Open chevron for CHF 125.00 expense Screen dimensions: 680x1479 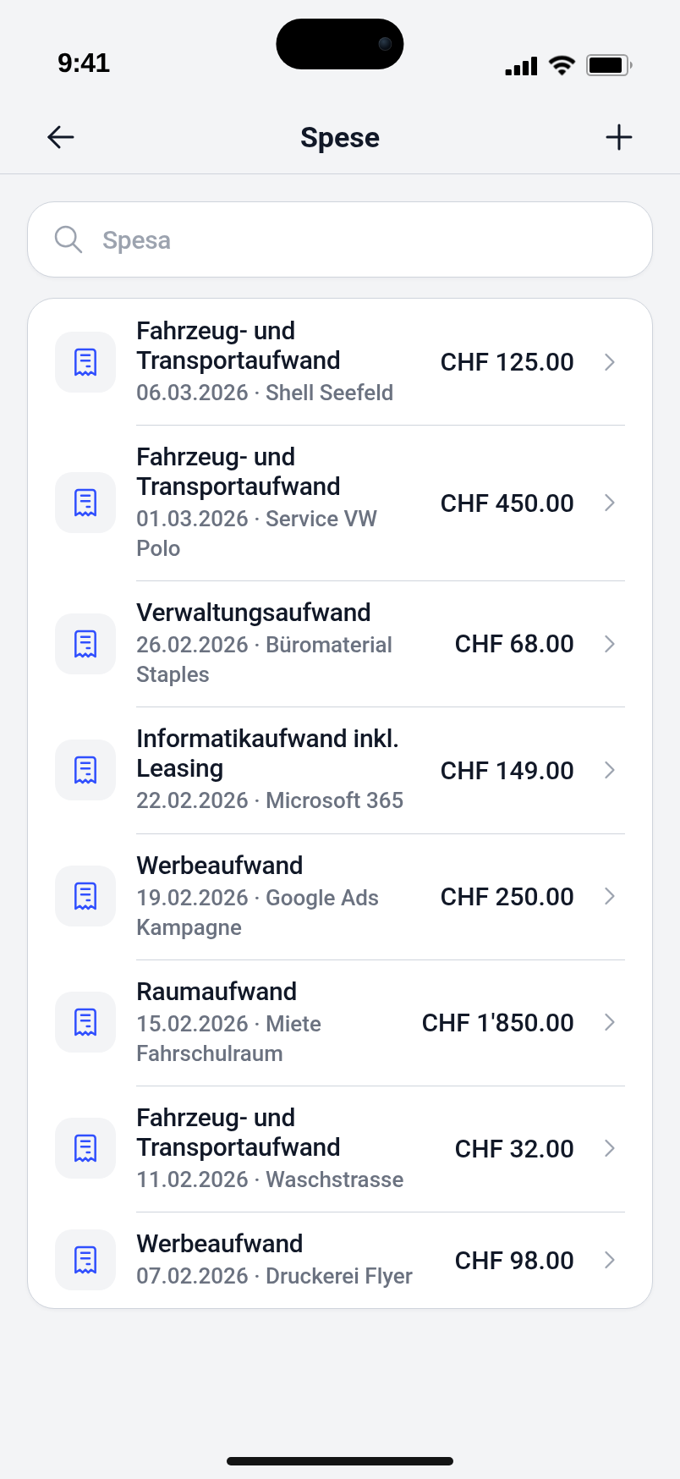610,362
